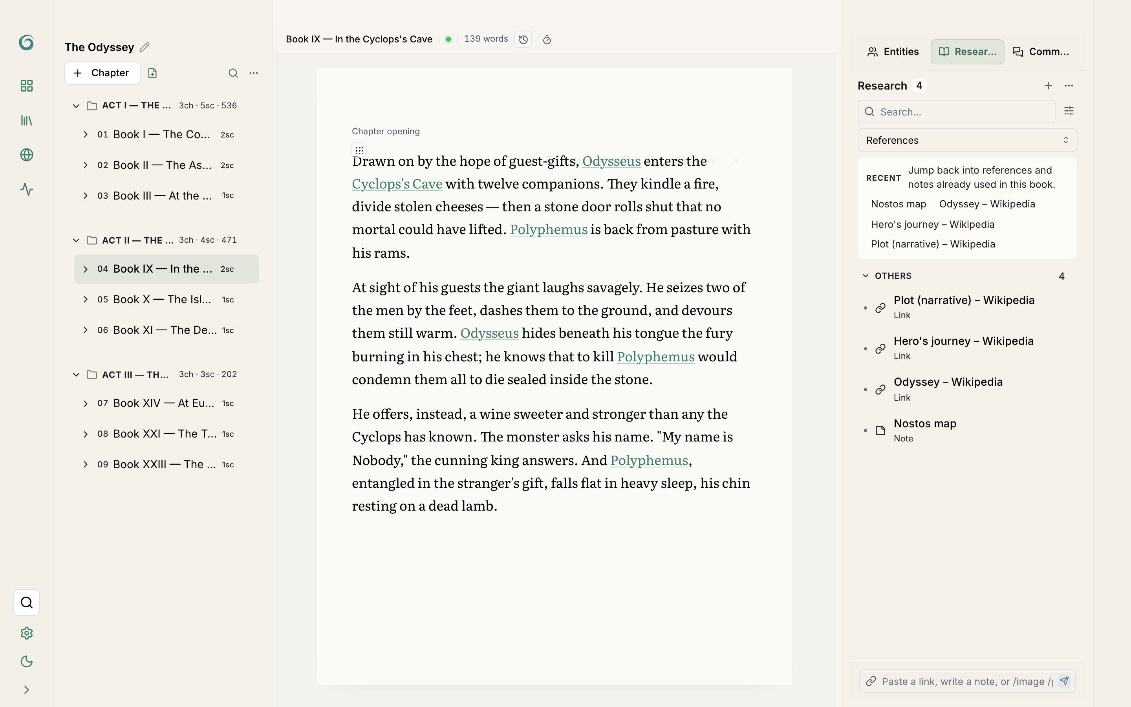Expand the left sidebar with bottom chevron

pyautogui.click(x=27, y=690)
